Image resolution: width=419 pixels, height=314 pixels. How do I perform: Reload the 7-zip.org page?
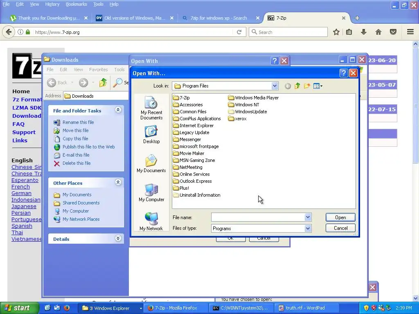pos(239,32)
